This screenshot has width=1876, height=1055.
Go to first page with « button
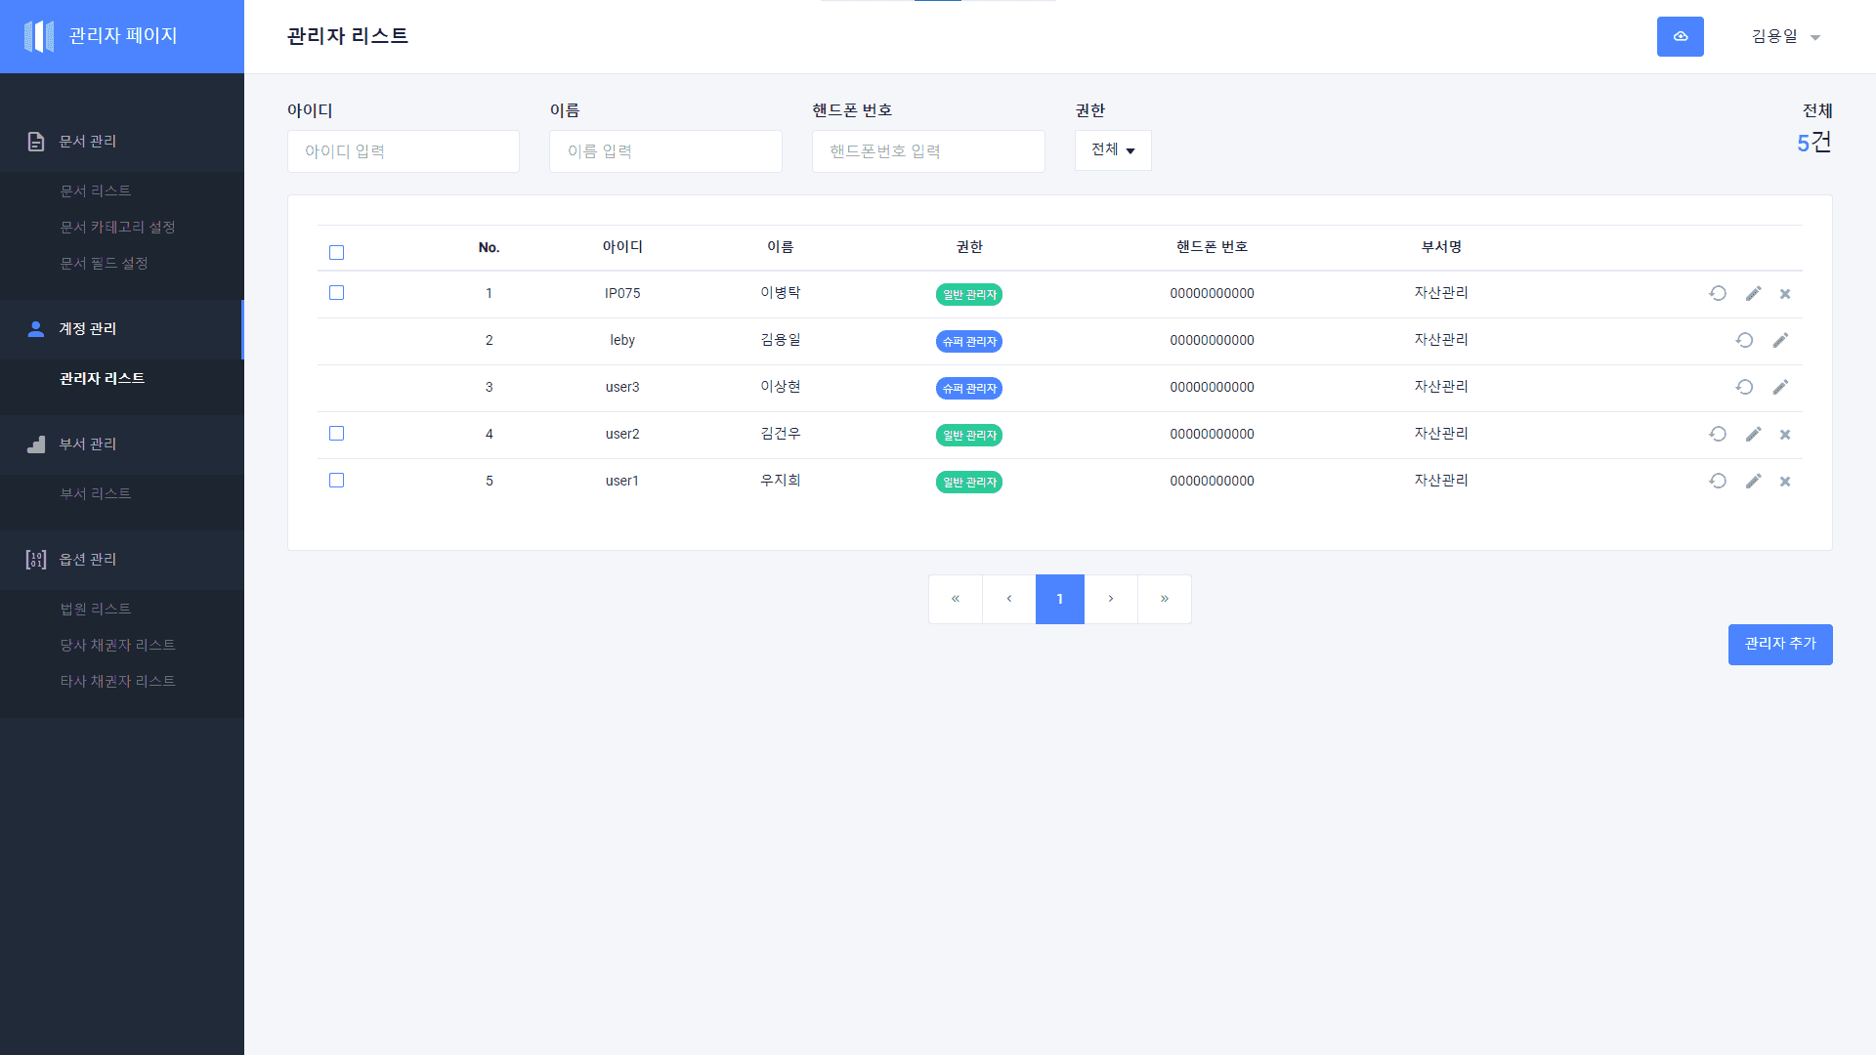point(956,599)
